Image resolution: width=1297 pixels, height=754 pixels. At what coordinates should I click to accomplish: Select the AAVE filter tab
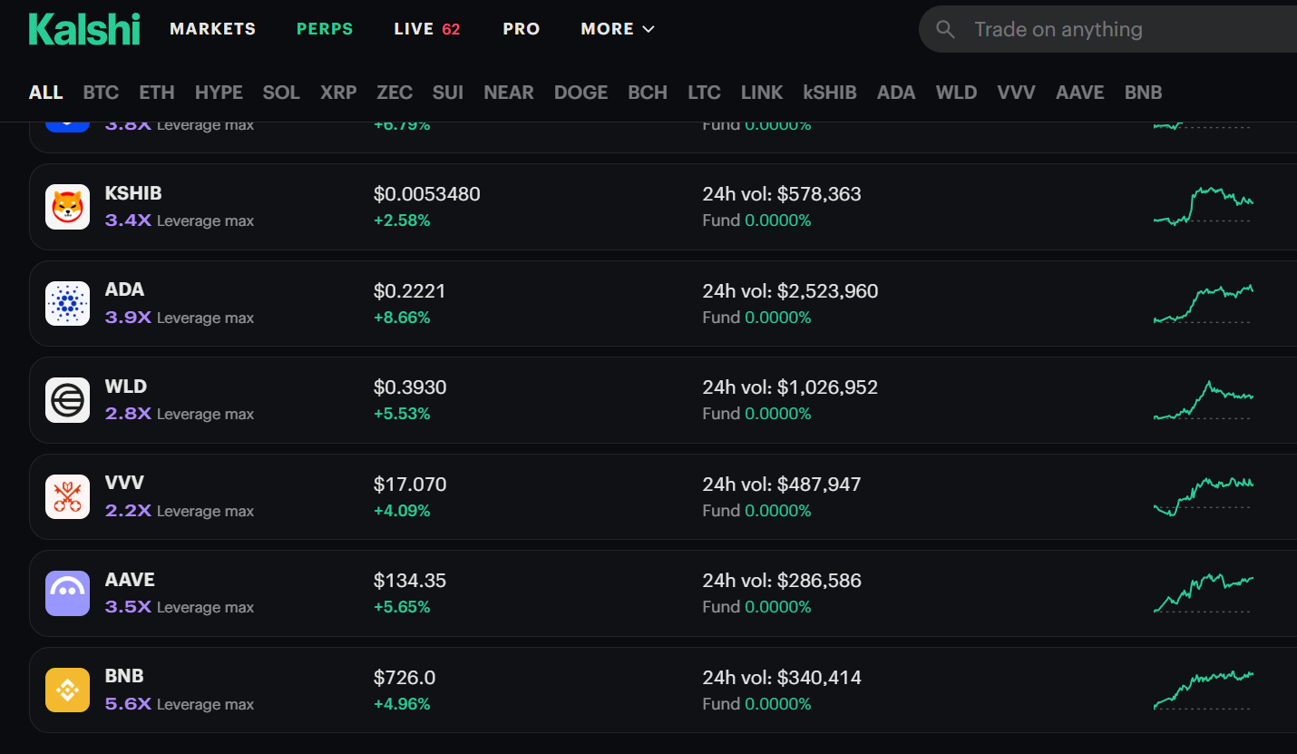pyautogui.click(x=1080, y=93)
